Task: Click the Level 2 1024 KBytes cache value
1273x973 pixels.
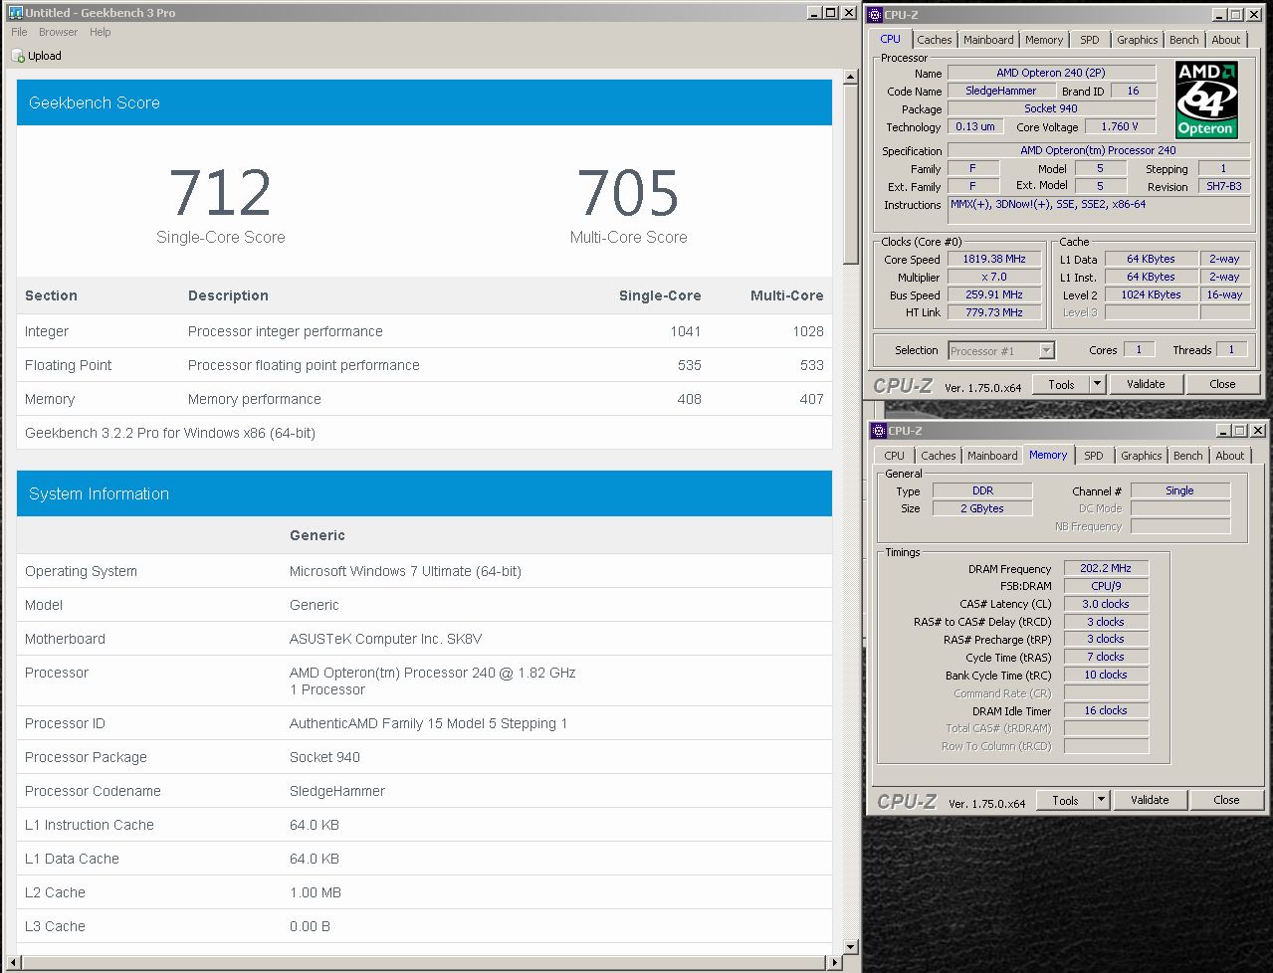Action: coord(1151,294)
